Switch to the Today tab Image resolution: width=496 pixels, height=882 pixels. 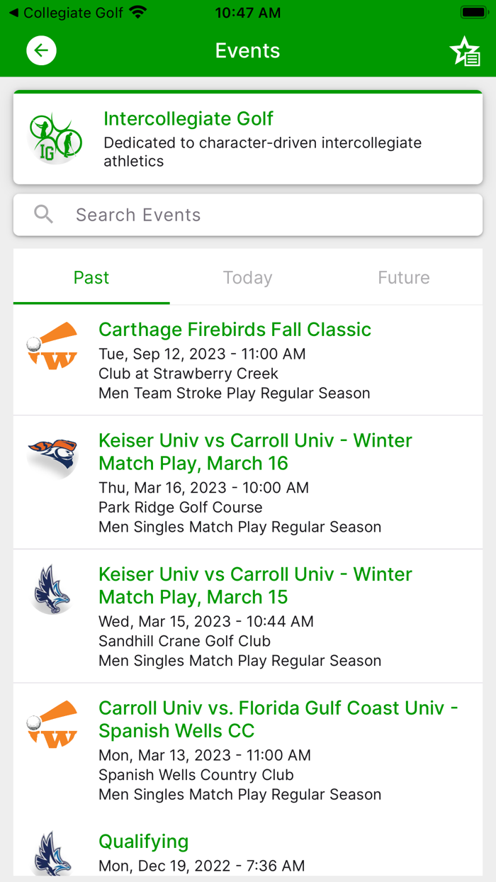click(247, 277)
